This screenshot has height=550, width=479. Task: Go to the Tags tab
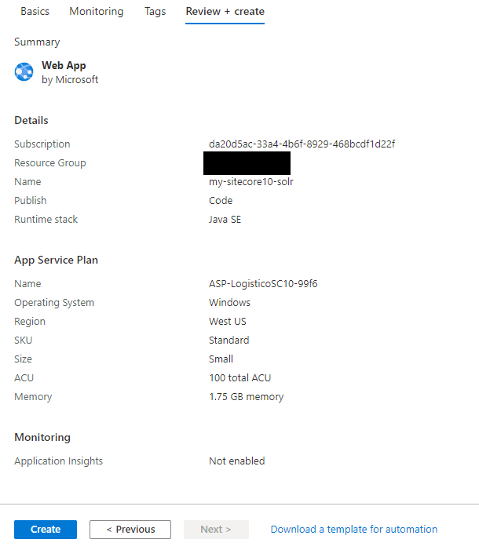point(154,12)
